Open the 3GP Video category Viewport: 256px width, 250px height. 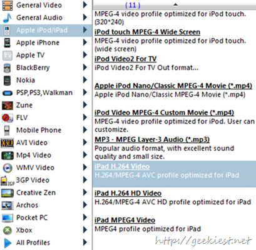46,180
